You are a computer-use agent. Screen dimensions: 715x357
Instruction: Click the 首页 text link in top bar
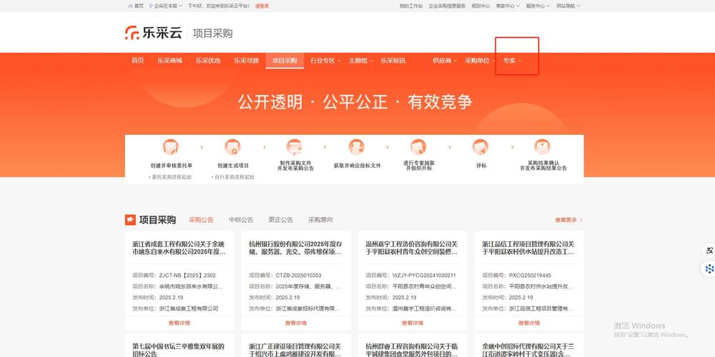click(x=139, y=6)
